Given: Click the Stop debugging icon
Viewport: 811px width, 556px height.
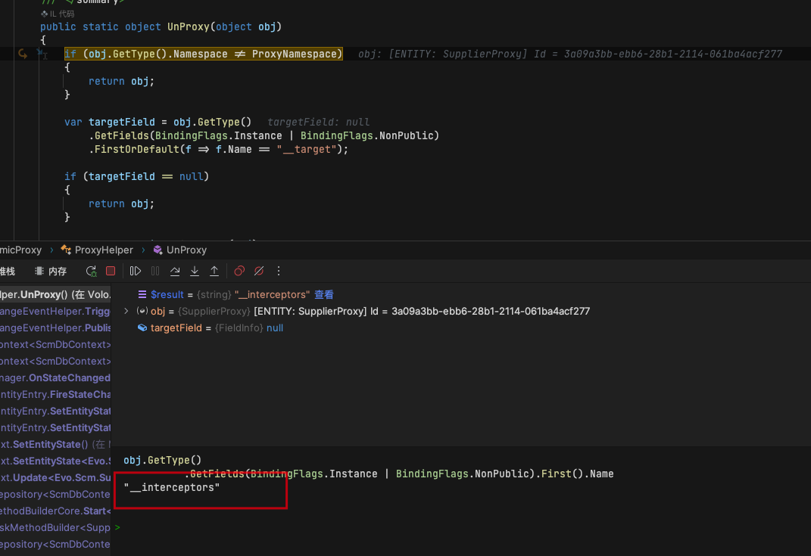Looking at the screenshot, I should [109, 270].
